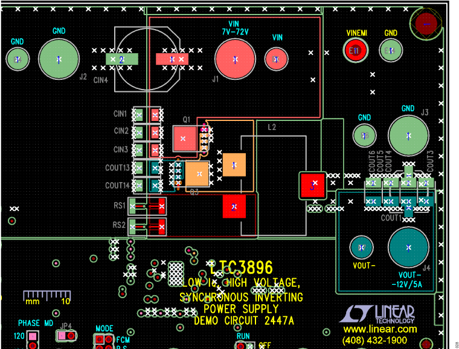Select the FCM mode text
459x349 pixels.
[123, 340]
